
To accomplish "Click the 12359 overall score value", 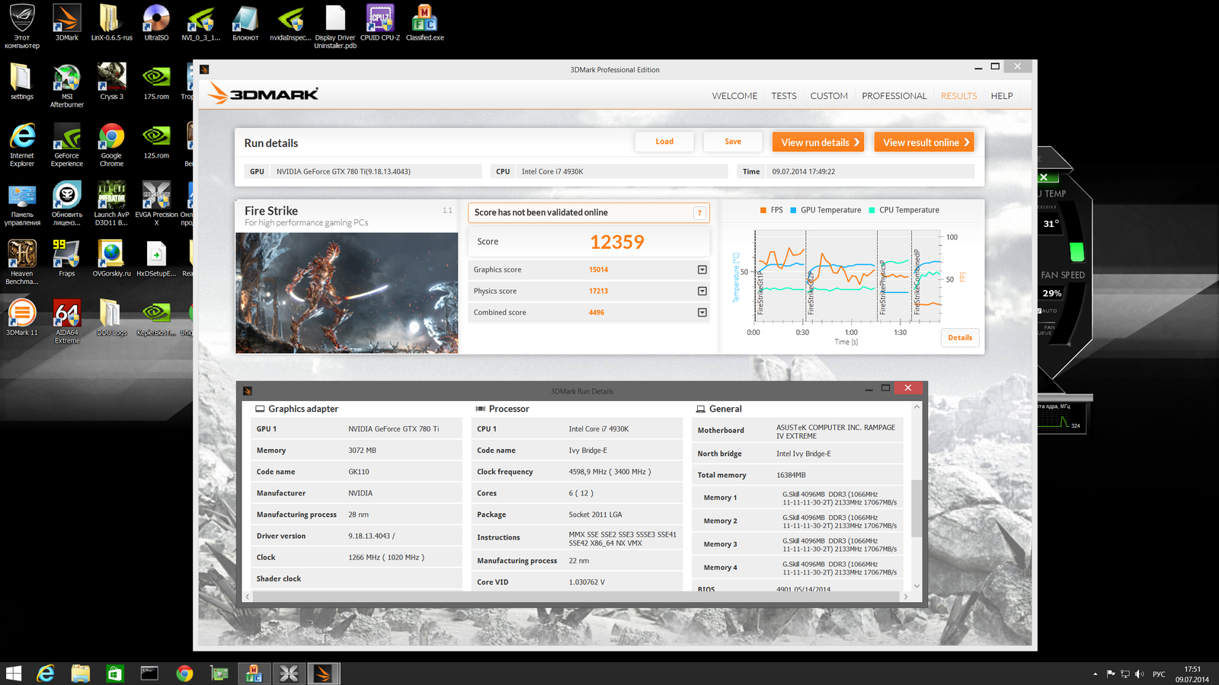I will coord(617,242).
